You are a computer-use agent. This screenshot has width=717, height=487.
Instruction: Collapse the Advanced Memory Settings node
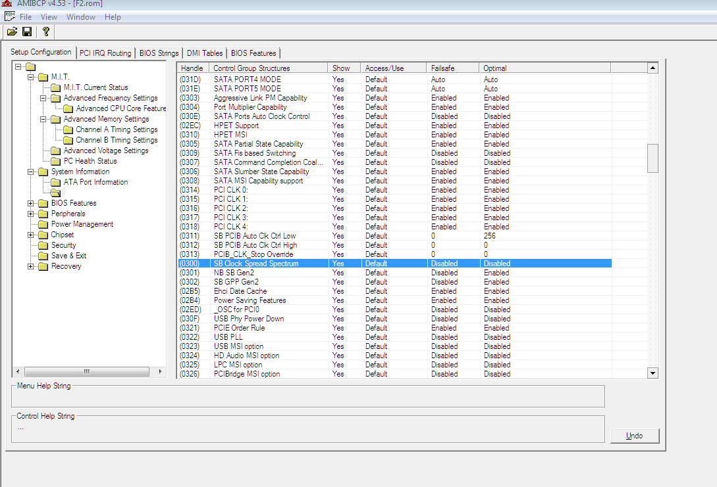pos(43,119)
